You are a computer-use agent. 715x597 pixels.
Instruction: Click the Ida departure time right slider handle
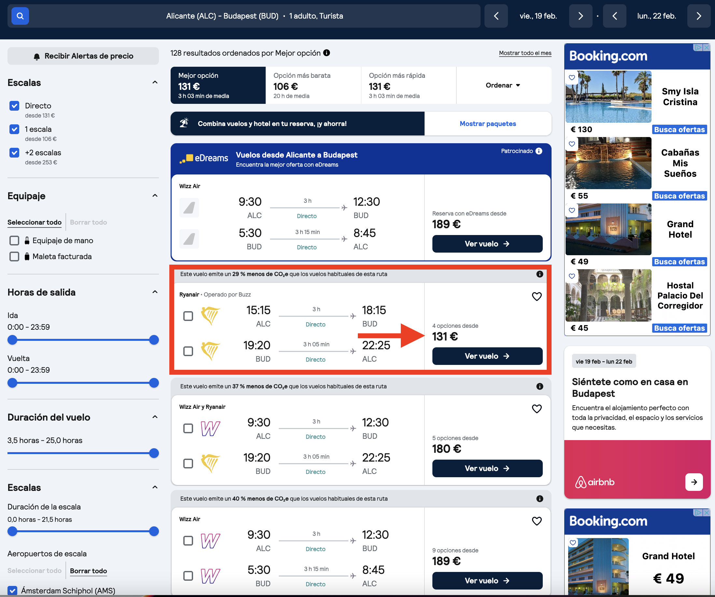154,340
